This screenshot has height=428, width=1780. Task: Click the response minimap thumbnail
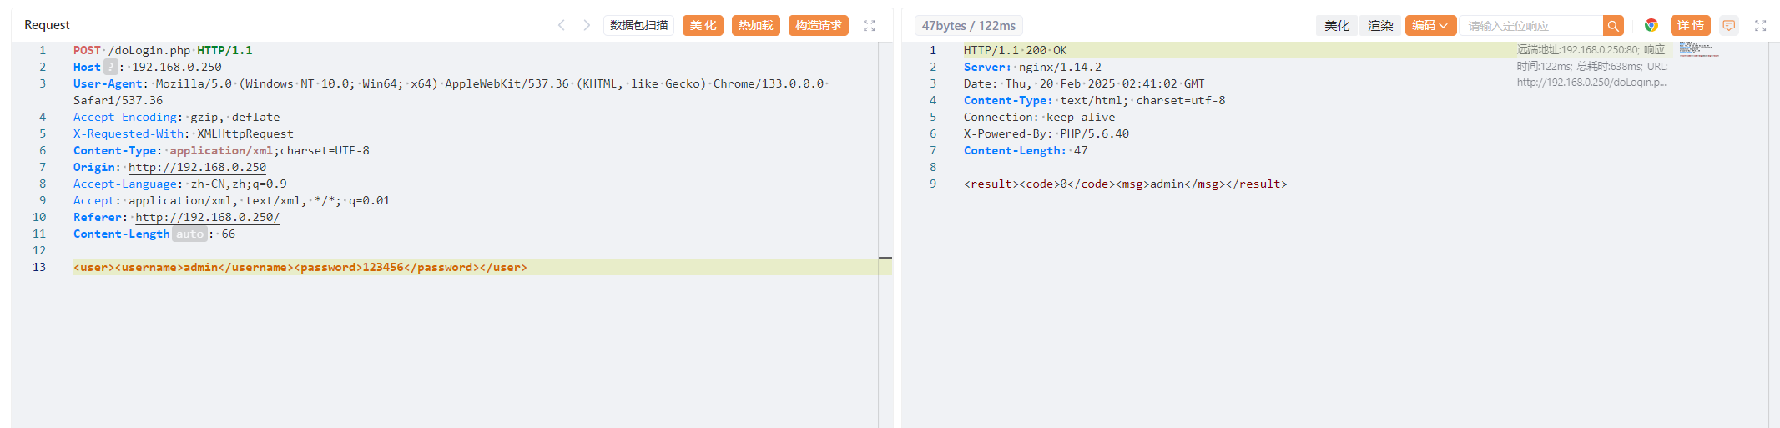click(x=1697, y=50)
